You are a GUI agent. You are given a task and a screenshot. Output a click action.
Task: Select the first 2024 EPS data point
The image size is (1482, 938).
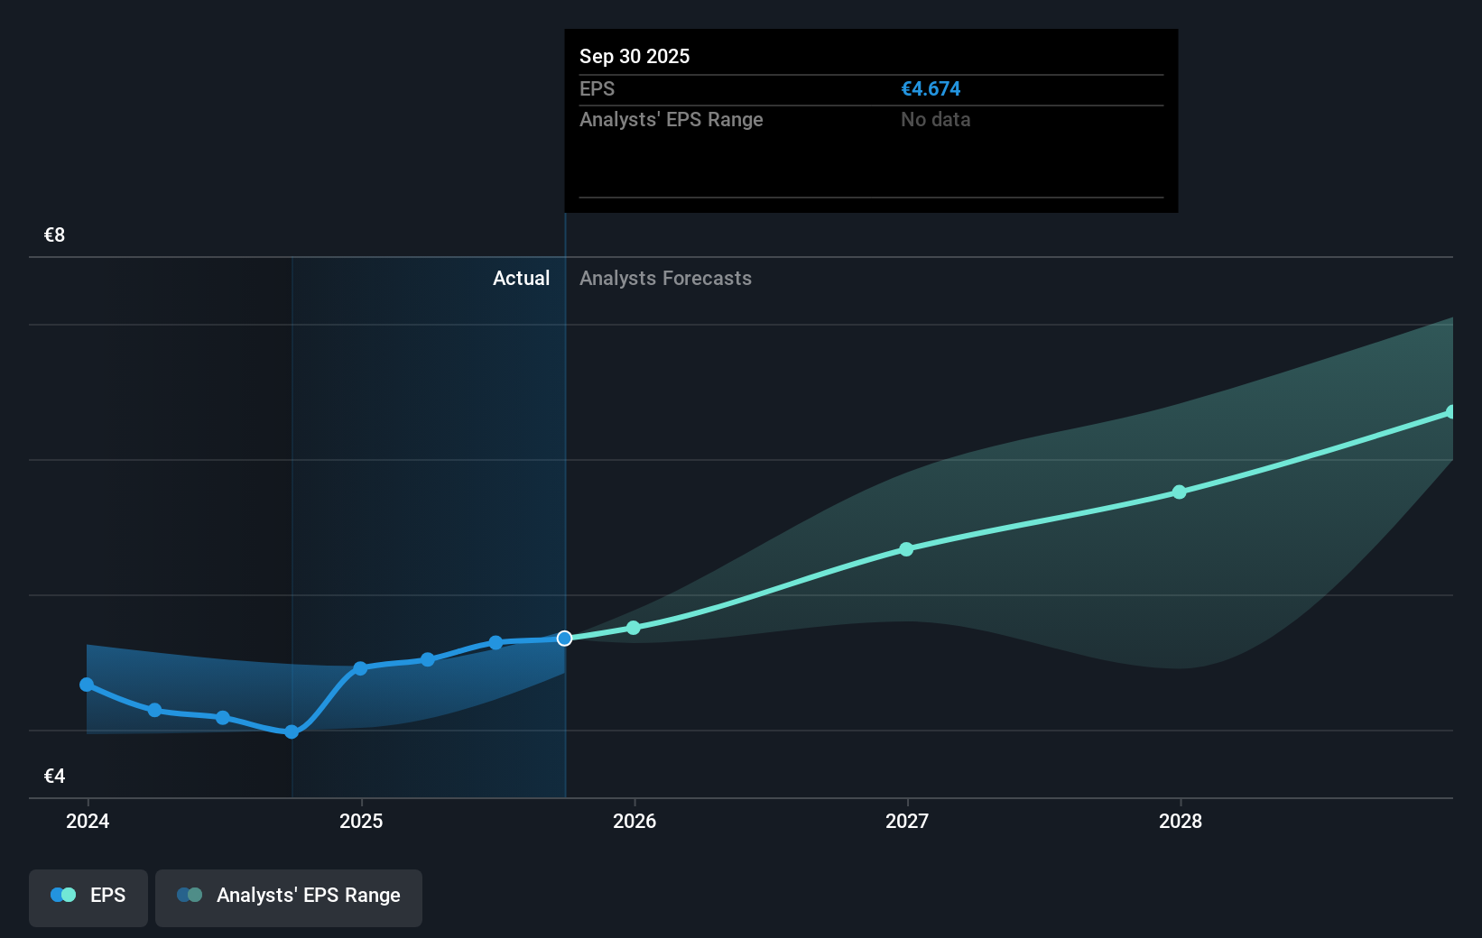[87, 685]
